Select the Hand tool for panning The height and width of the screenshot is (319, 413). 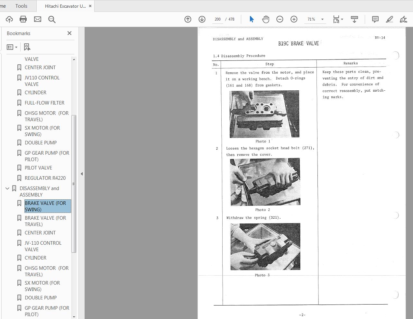(265, 19)
